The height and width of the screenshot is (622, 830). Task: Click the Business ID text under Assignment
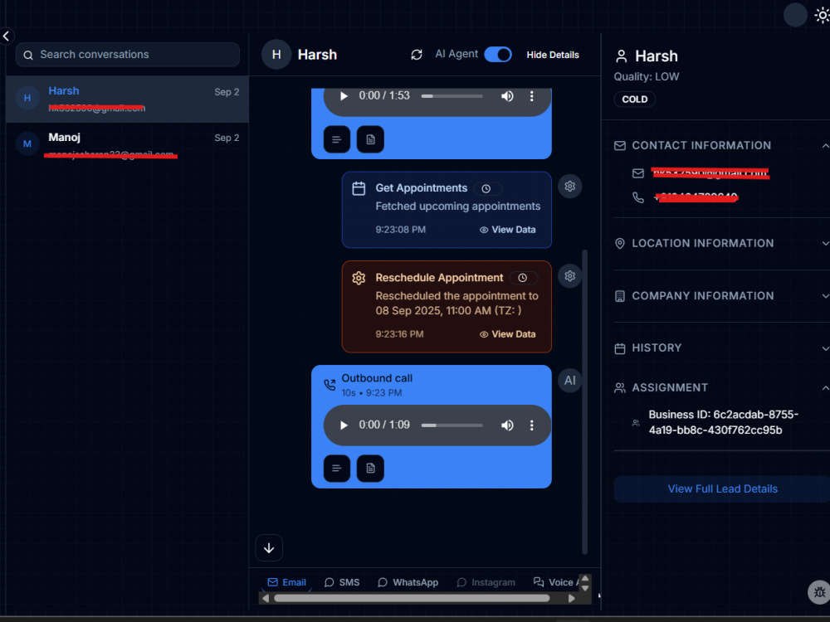pyautogui.click(x=723, y=423)
